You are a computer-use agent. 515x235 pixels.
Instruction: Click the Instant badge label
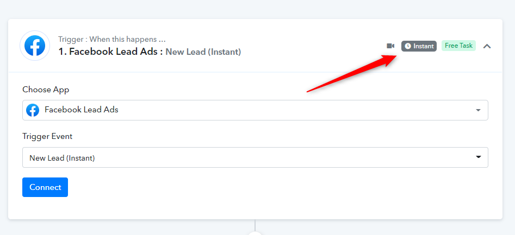point(419,46)
